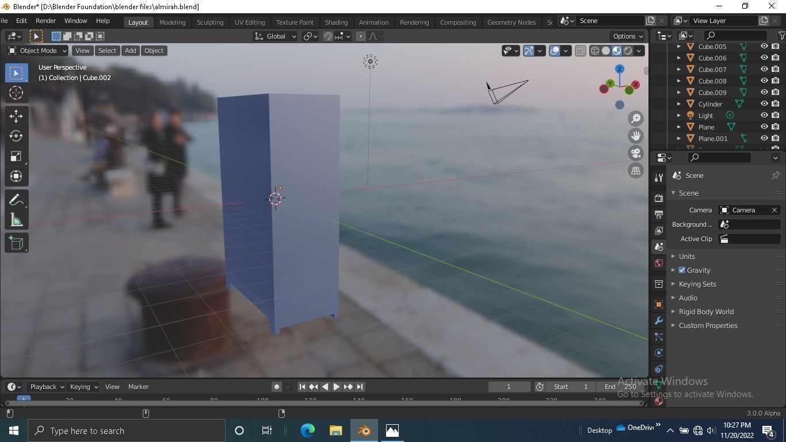Click the End frame 250 field

(620, 387)
